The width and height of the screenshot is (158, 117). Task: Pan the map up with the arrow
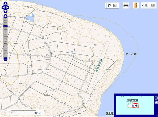[6, 4]
